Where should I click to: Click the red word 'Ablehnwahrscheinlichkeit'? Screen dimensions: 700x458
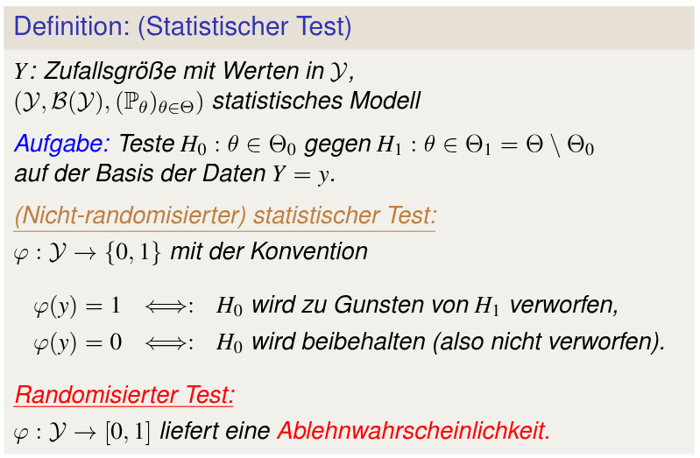tap(413, 431)
